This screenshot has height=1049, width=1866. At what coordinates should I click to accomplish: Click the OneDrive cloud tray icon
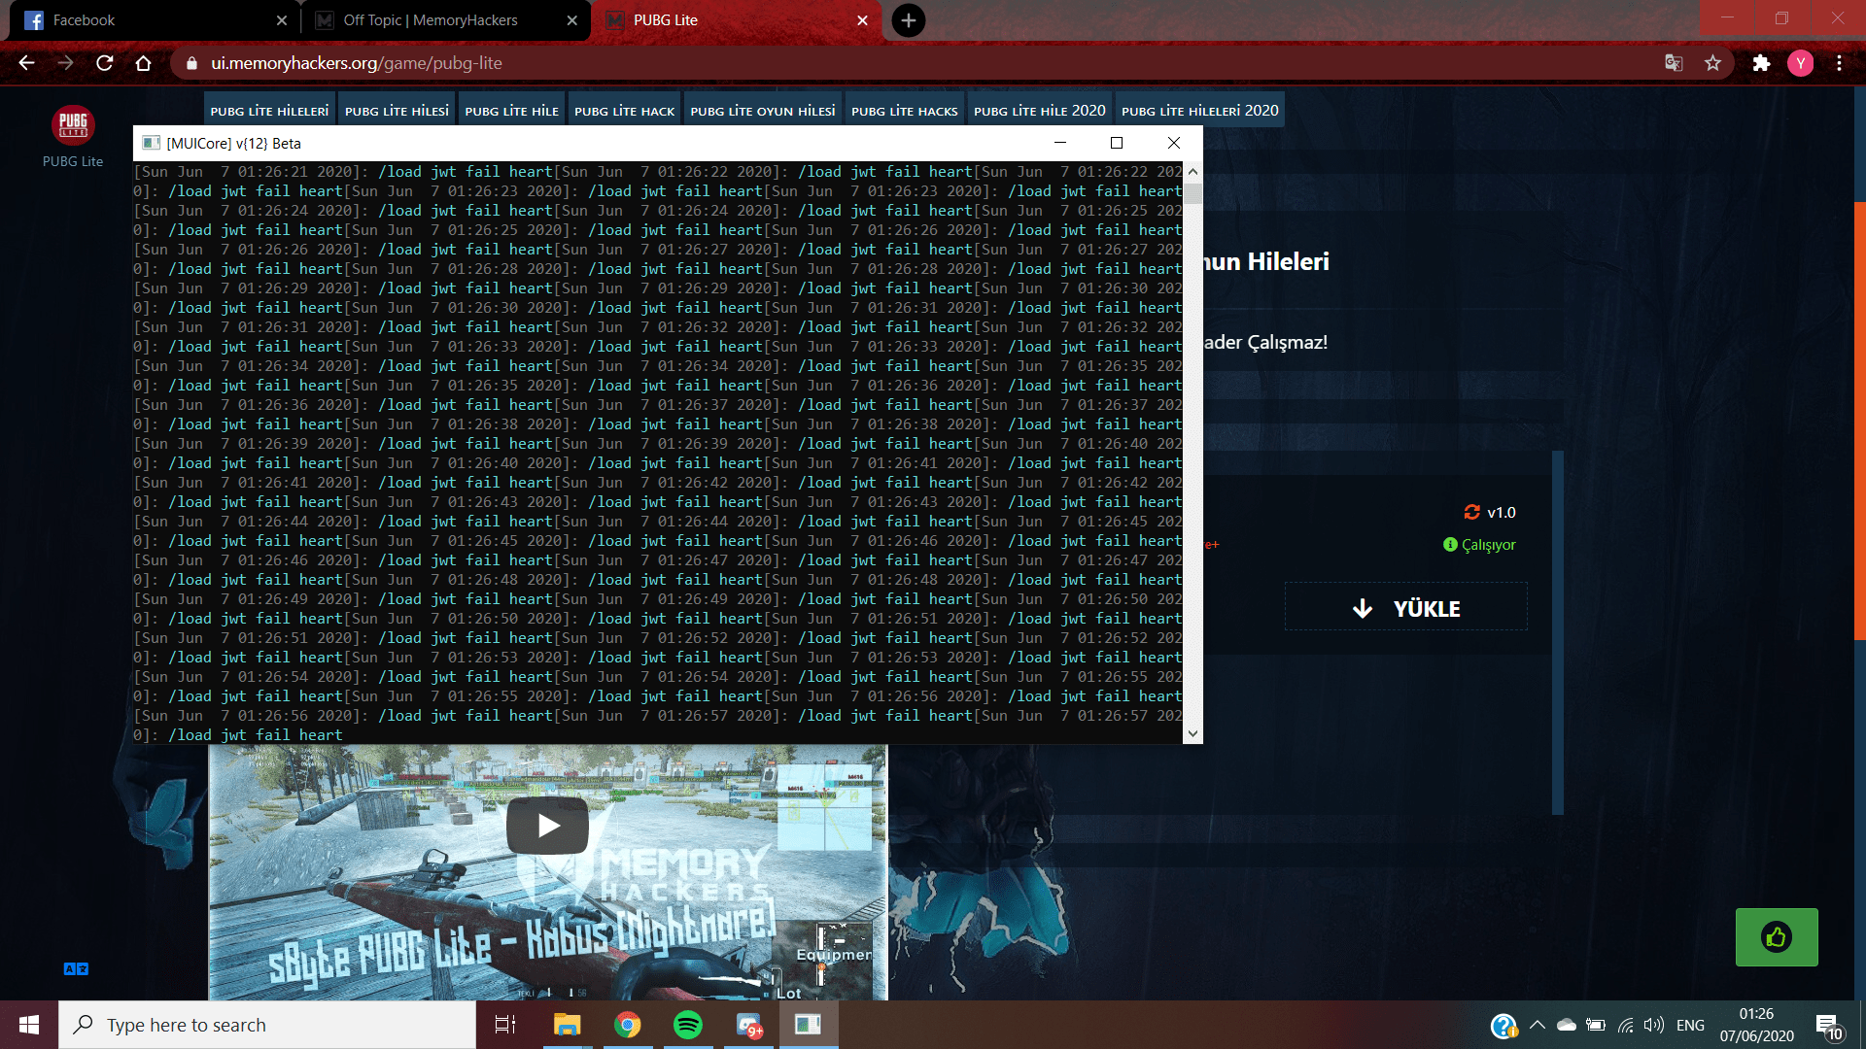(x=1566, y=1025)
